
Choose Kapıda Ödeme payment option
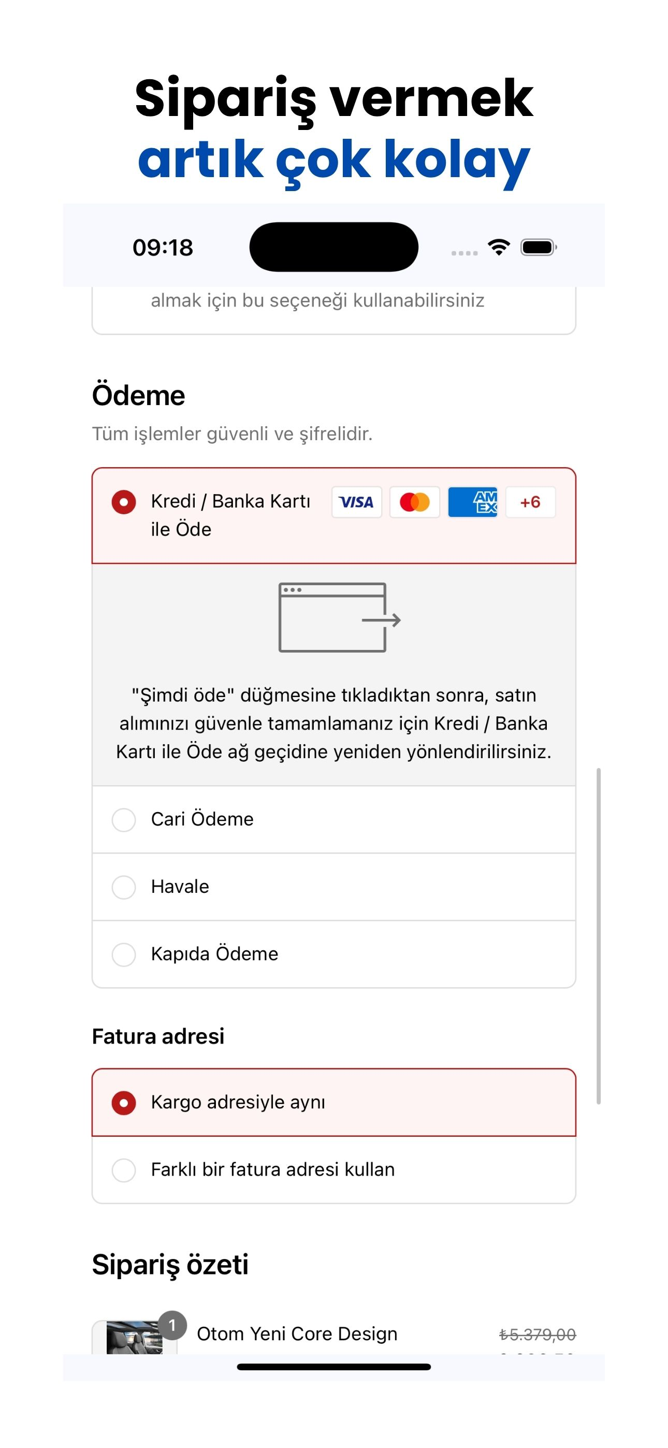[x=334, y=954]
